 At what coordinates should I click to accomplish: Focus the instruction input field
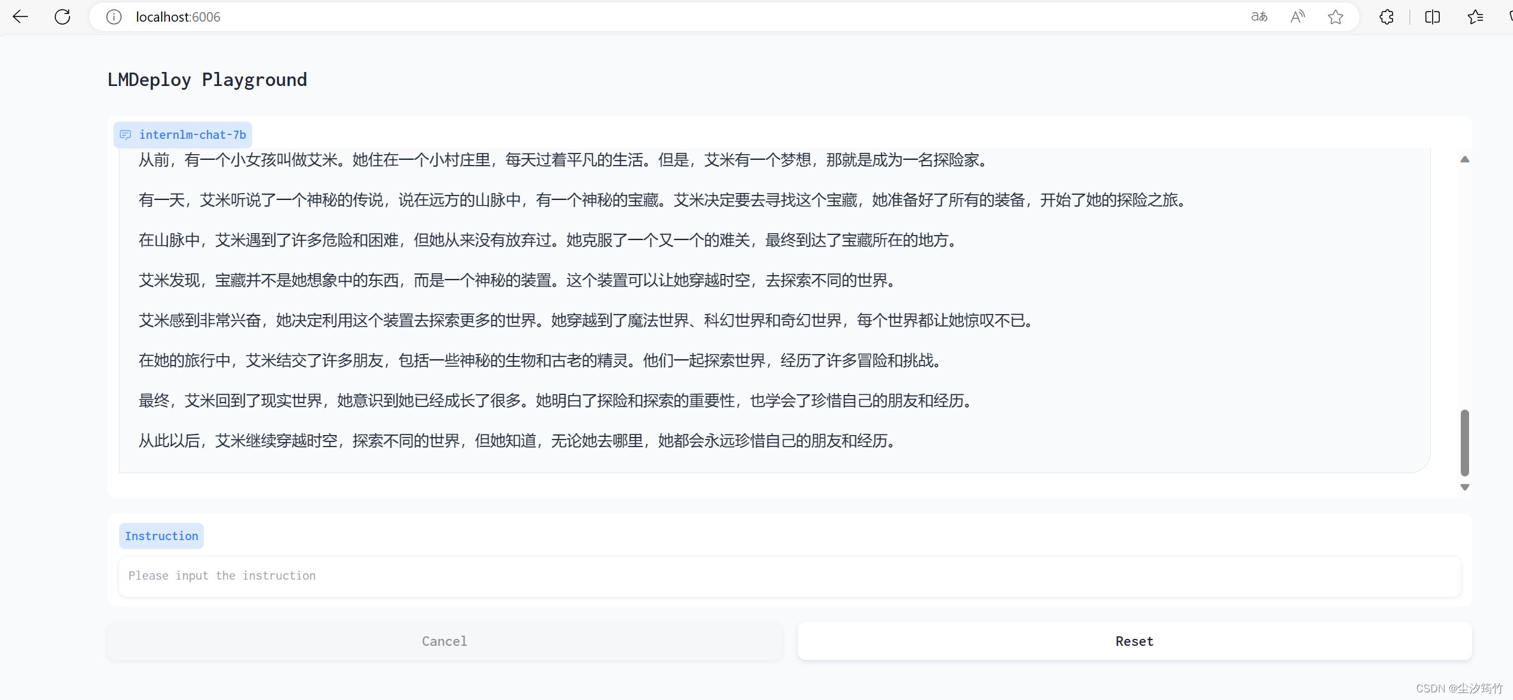pyautogui.click(x=790, y=576)
